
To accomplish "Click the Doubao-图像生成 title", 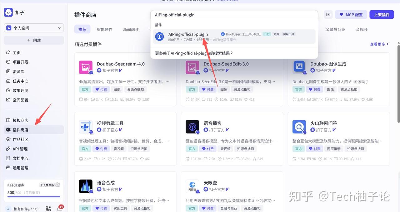I will pos(328,64).
